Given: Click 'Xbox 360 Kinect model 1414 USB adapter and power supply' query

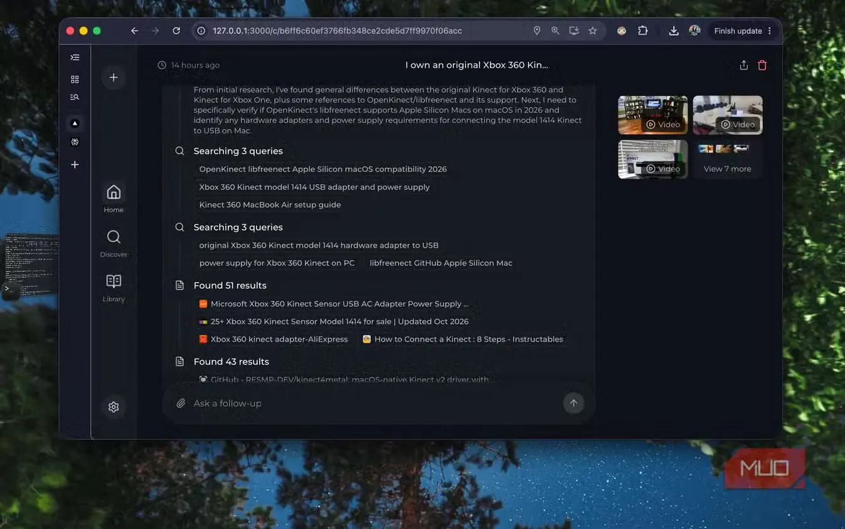Looking at the screenshot, I should [315, 187].
